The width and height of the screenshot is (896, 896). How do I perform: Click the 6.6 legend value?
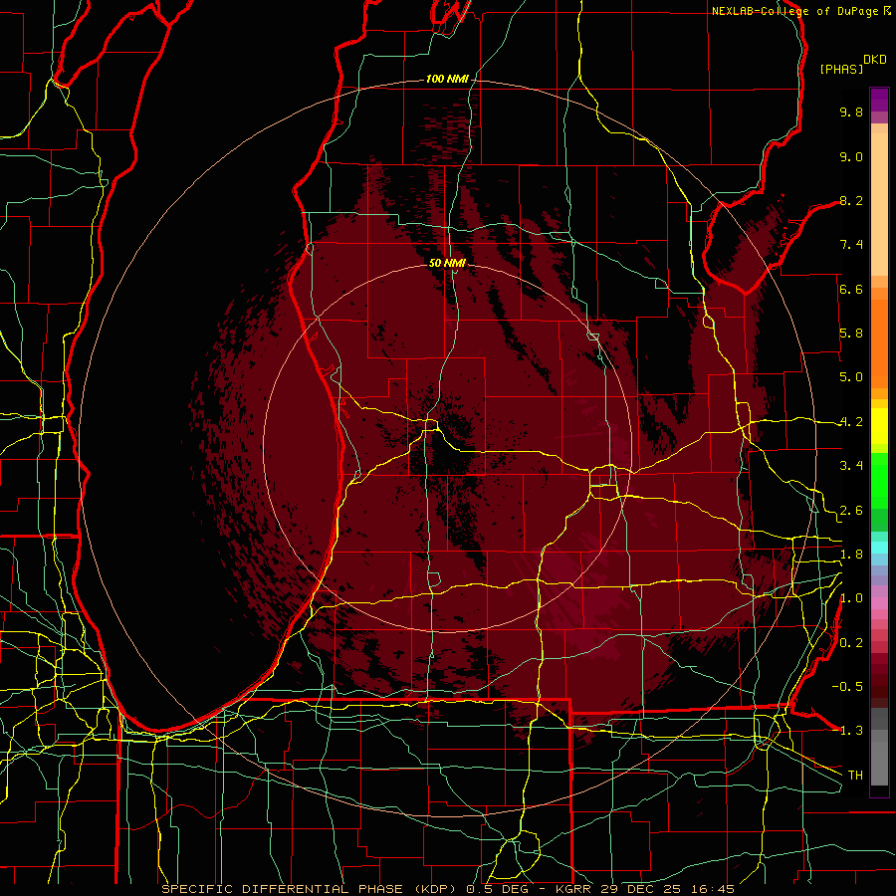[x=851, y=289]
